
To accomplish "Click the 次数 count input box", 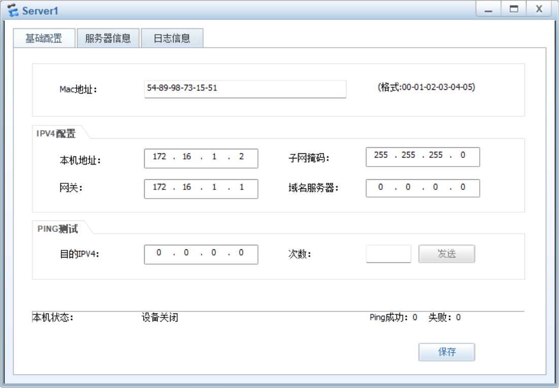I will (388, 254).
